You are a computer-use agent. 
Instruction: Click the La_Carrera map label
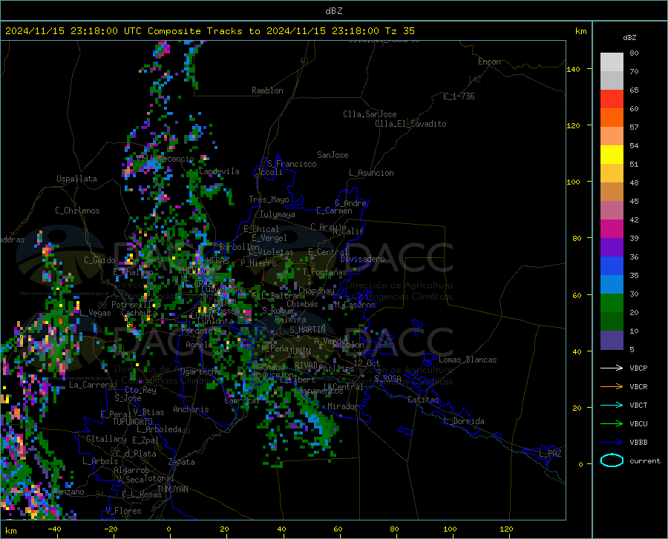point(91,385)
